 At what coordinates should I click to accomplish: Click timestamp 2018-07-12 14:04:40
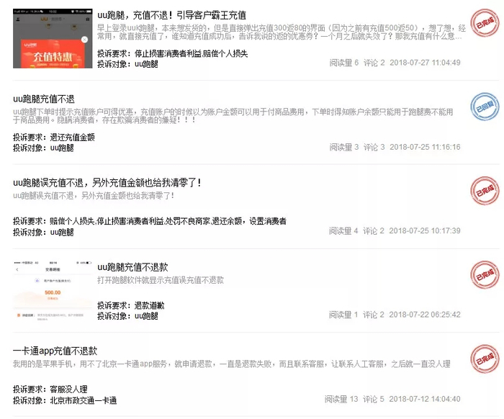point(425,399)
